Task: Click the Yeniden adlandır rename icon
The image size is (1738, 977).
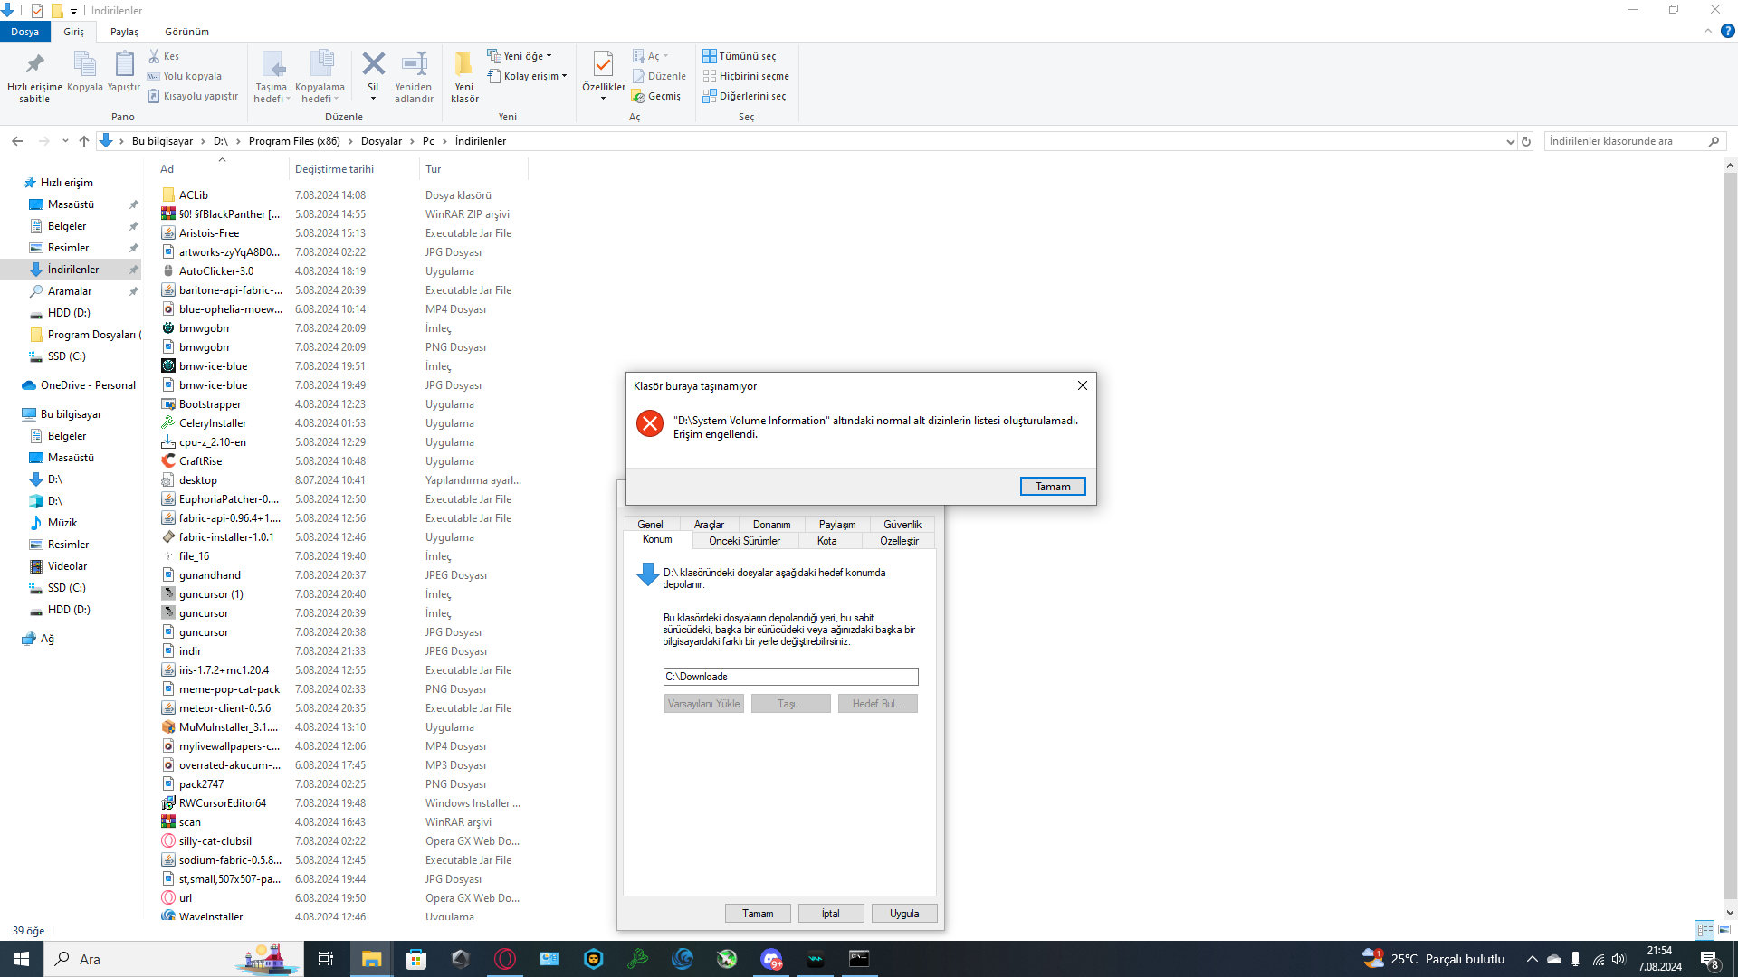Action: coord(414,65)
